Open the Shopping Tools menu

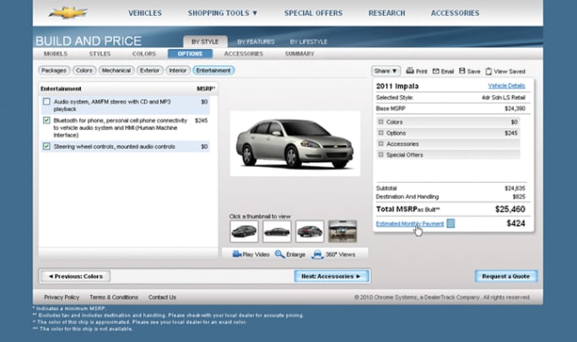[223, 13]
